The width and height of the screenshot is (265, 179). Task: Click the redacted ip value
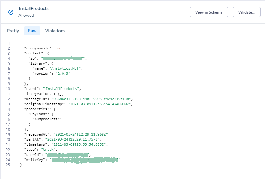[63, 59]
